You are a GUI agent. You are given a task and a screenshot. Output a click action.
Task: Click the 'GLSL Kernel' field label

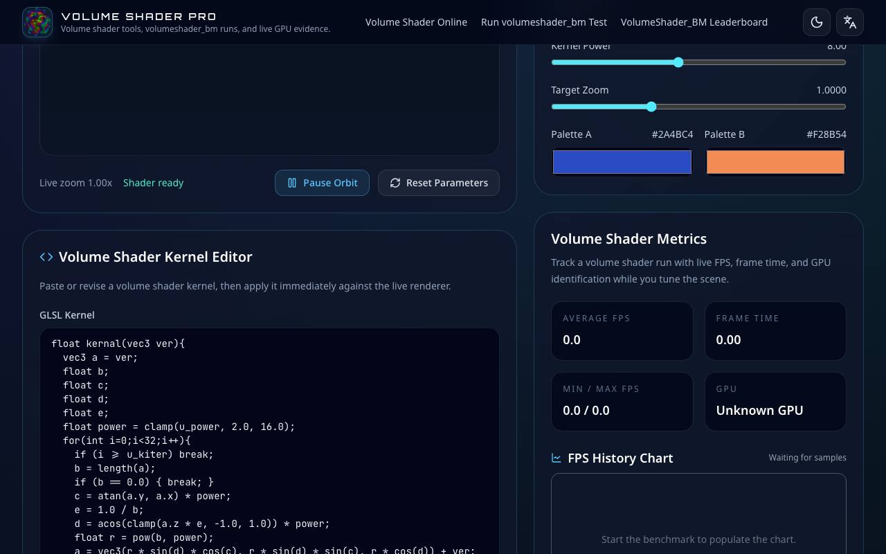tap(67, 315)
